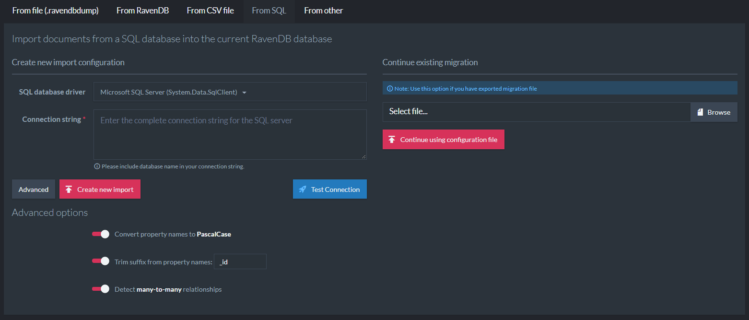The image size is (749, 320).
Task: Select the From SQL tab
Action: [269, 11]
